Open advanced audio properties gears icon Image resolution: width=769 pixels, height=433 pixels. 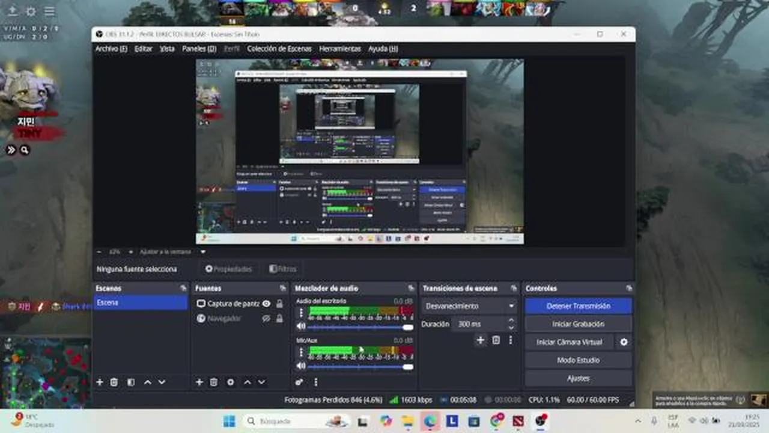(299, 382)
